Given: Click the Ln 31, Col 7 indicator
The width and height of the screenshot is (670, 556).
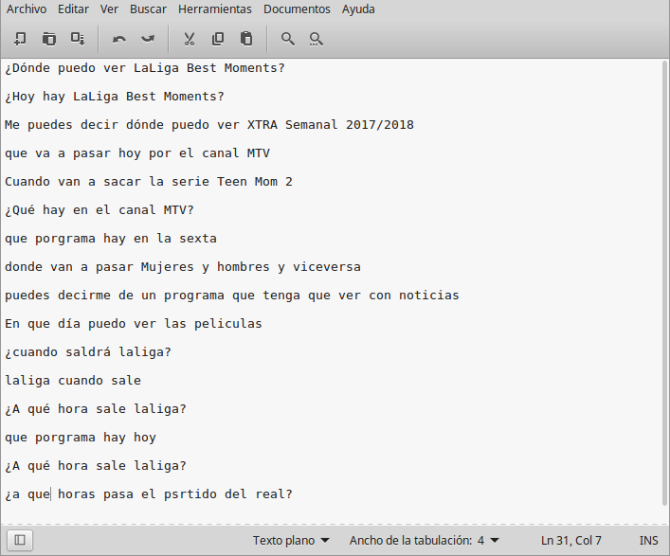Looking at the screenshot, I should (x=571, y=540).
